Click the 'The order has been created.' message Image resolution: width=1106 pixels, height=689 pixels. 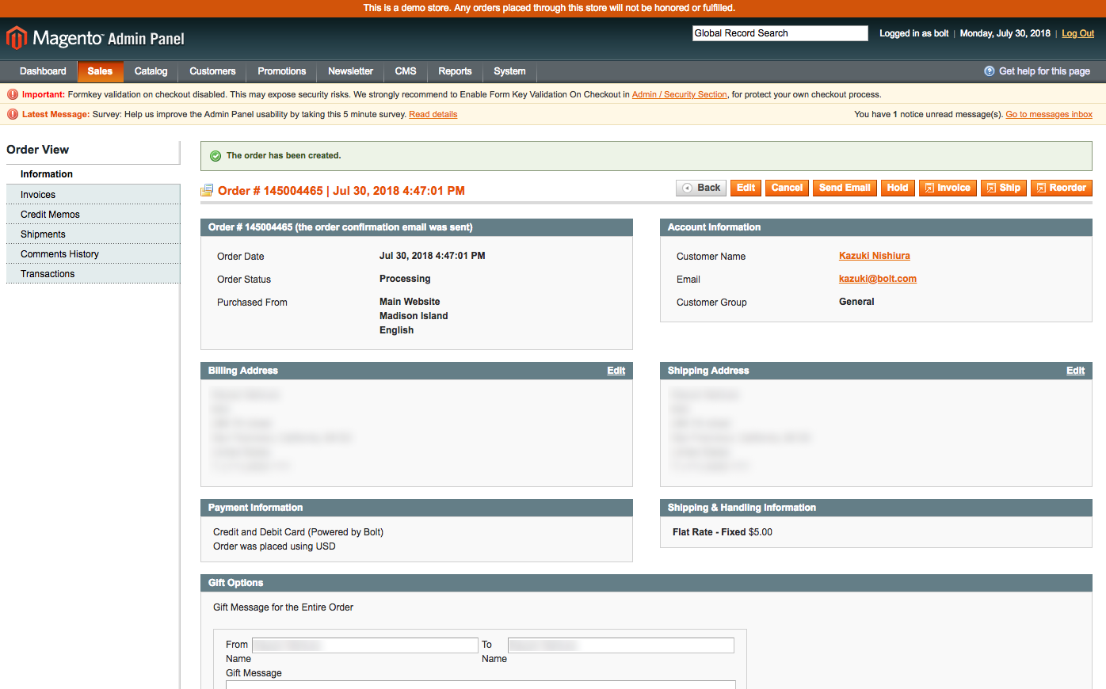tap(284, 156)
